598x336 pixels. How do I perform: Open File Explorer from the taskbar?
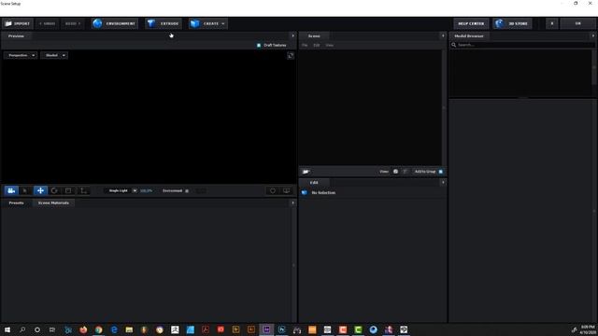point(129,329)
